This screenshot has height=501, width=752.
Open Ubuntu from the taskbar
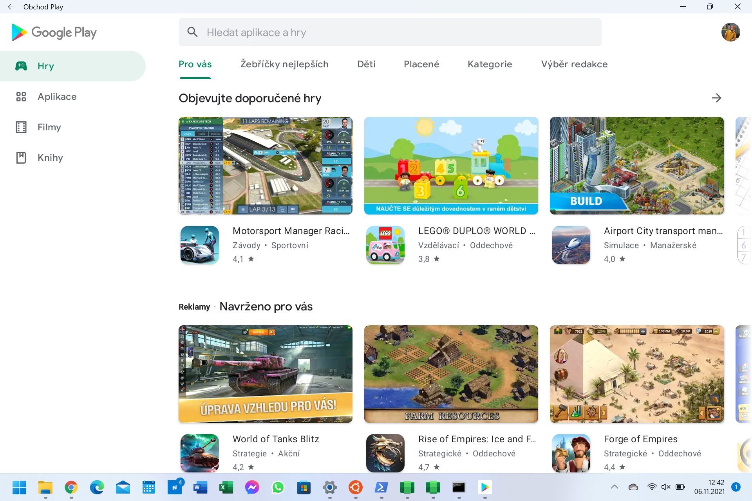click(x=356, y=487)
